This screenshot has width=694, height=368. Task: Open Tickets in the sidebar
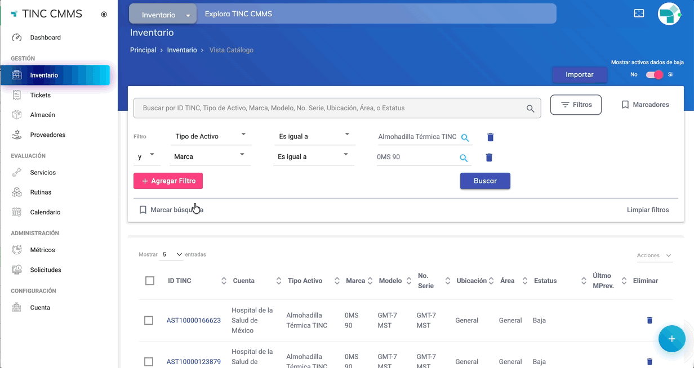[40, 95]
